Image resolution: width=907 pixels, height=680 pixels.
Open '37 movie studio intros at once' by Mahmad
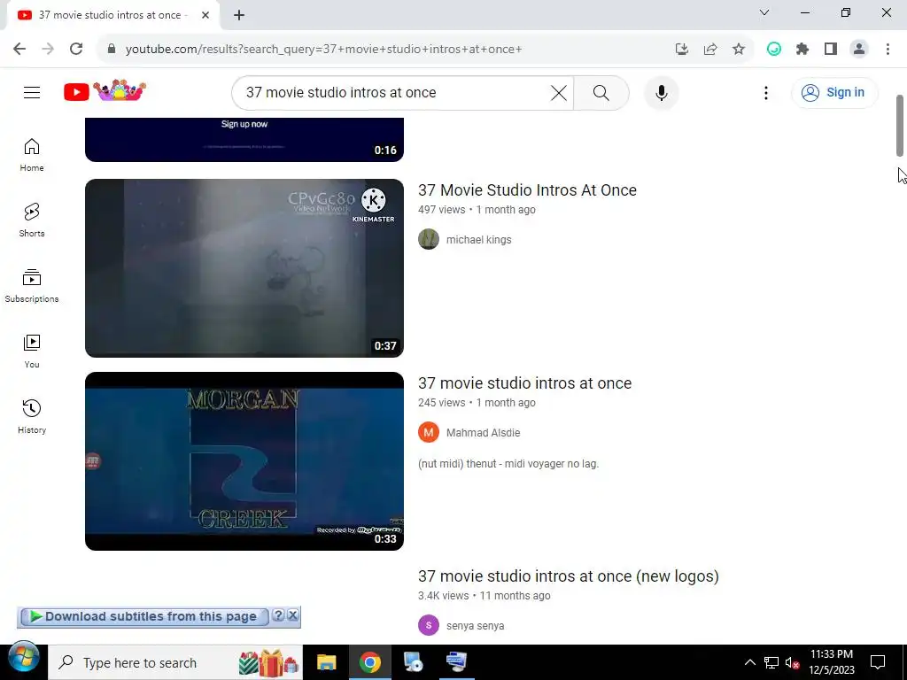(524, 383)
